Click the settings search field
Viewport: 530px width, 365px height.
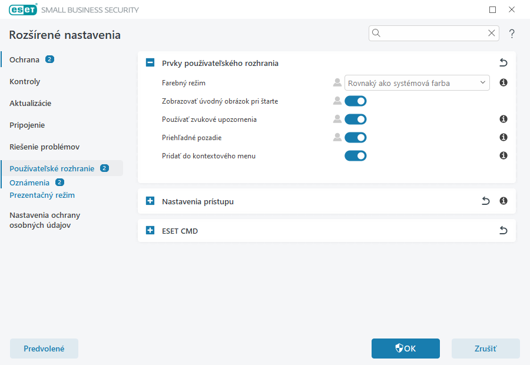(433, 34)
